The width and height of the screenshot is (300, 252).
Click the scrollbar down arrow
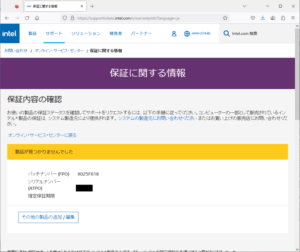[x=297, y=250]
